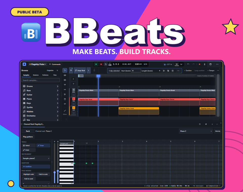This screenshot has height=192, width=243.
Task: Click the cut scissors icon in clip bar
Action: [x=164, y=71]
